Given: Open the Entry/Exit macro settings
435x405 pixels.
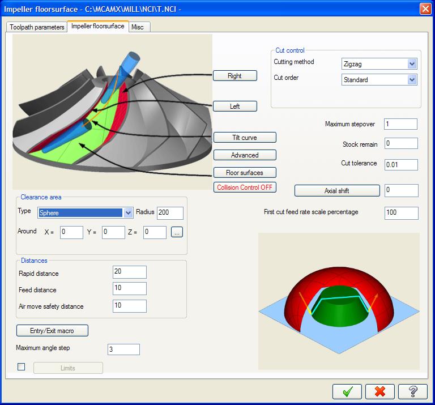Looking at the screenshot, I should tap(52, 330).
